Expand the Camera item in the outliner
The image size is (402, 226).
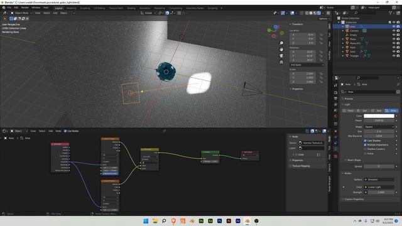click(x=343, y=31)
